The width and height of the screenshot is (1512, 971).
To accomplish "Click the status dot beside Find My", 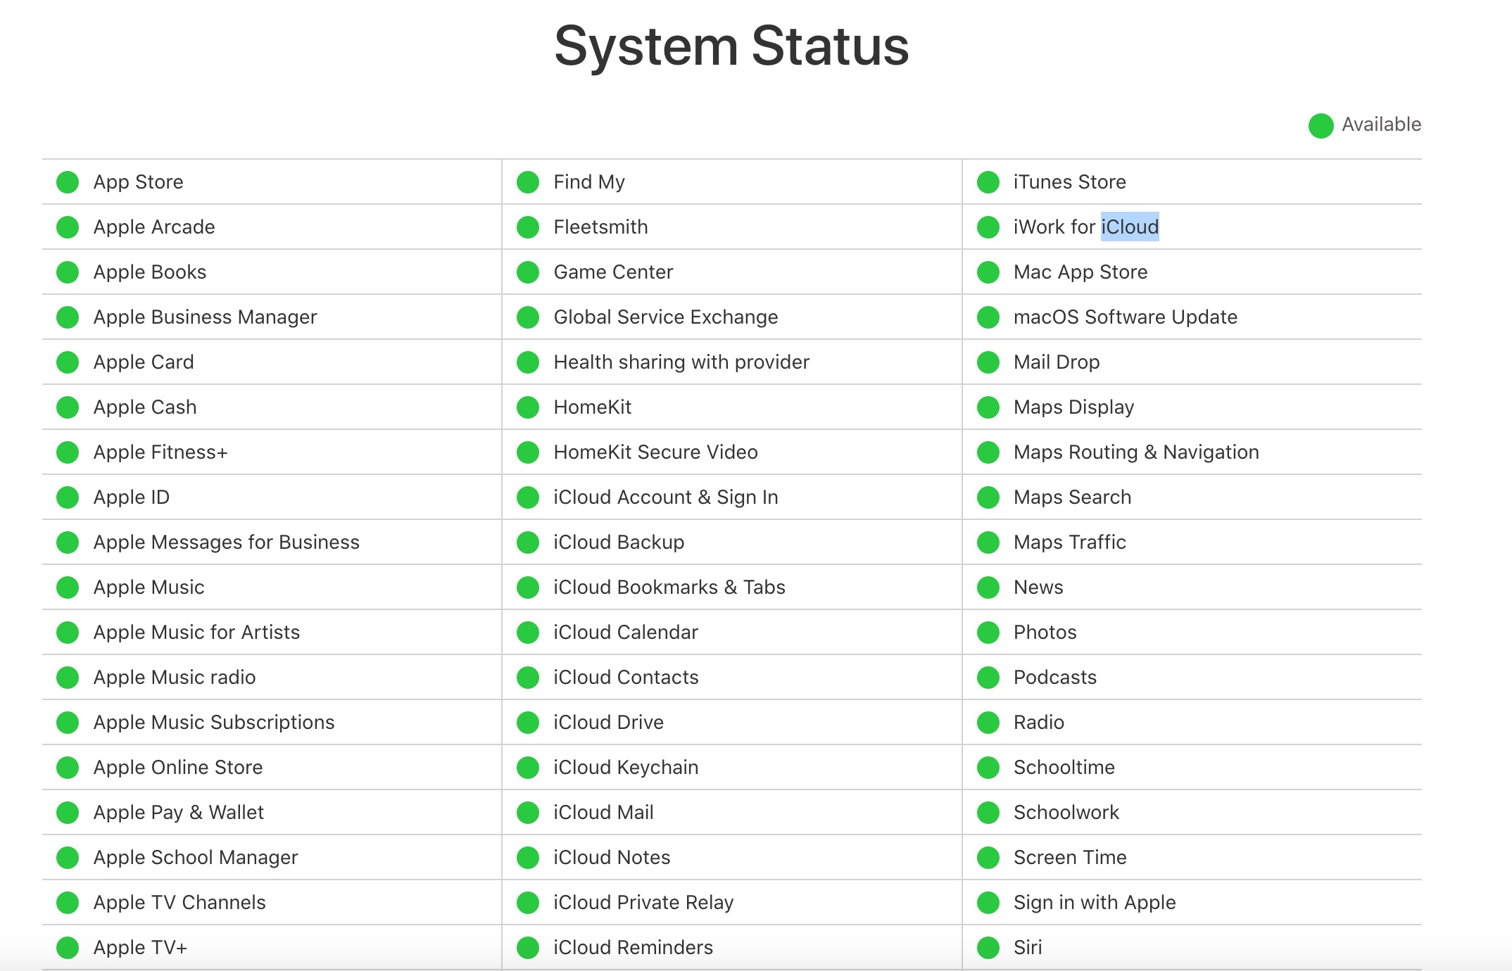I will coord(528,182).
